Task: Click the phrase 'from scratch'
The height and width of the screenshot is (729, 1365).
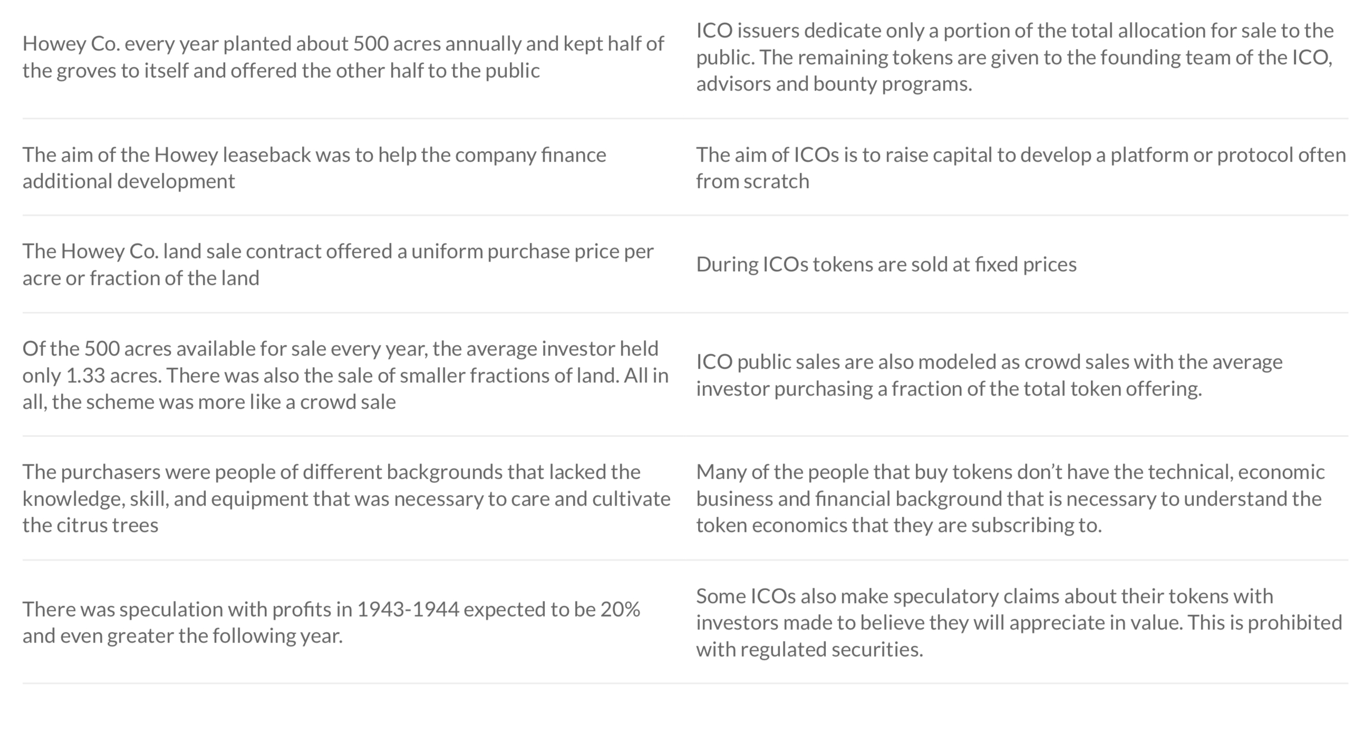Action: (752, 181)
